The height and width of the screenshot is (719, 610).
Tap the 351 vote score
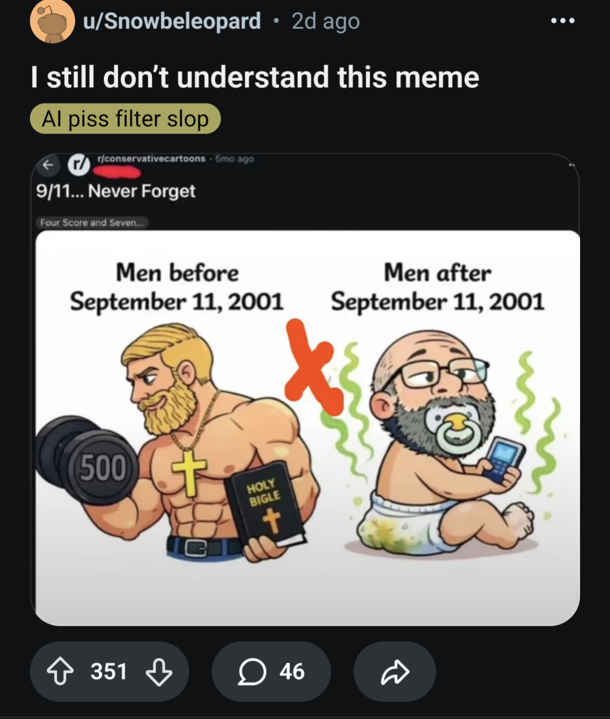click(109, 671)
